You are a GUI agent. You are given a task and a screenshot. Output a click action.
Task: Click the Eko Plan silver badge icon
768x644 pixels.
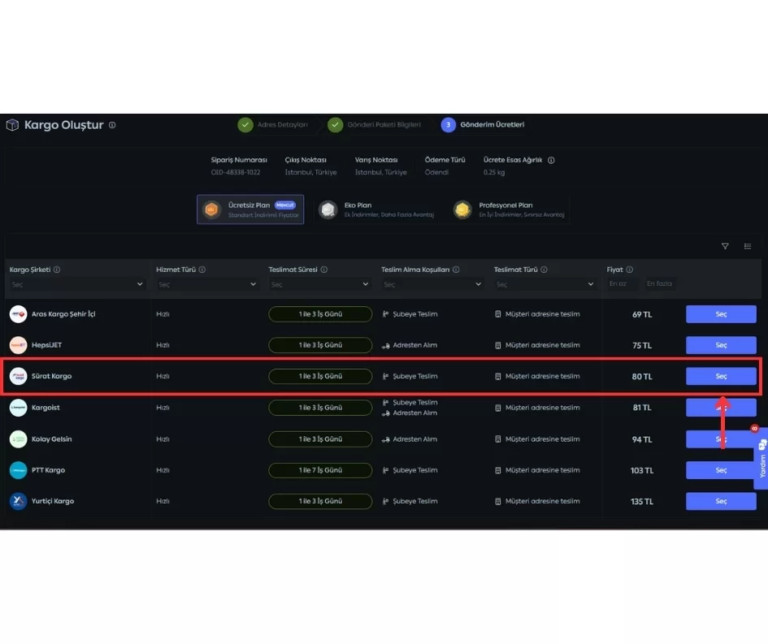(x=328, y=210)
